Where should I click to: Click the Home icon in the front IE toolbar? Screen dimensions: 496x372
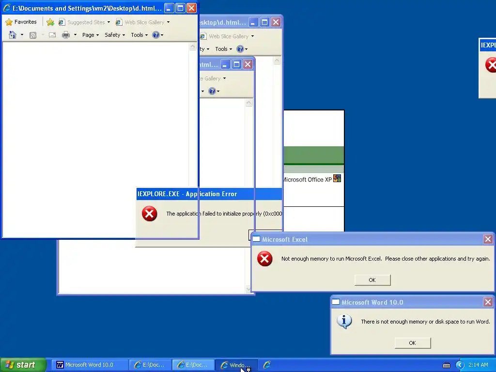(x=12, y=35)
